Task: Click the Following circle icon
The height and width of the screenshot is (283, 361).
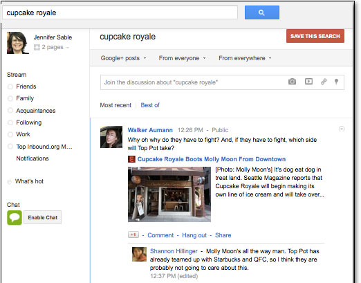Action: (x=10, y=122)
